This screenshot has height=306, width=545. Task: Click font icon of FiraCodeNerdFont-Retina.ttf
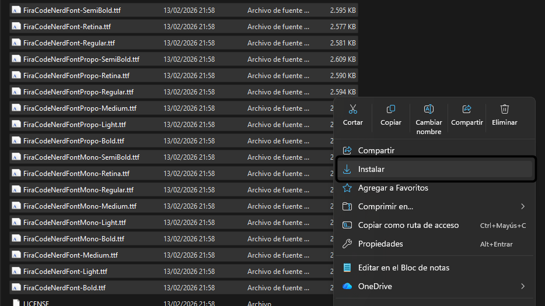coord(16,26)
